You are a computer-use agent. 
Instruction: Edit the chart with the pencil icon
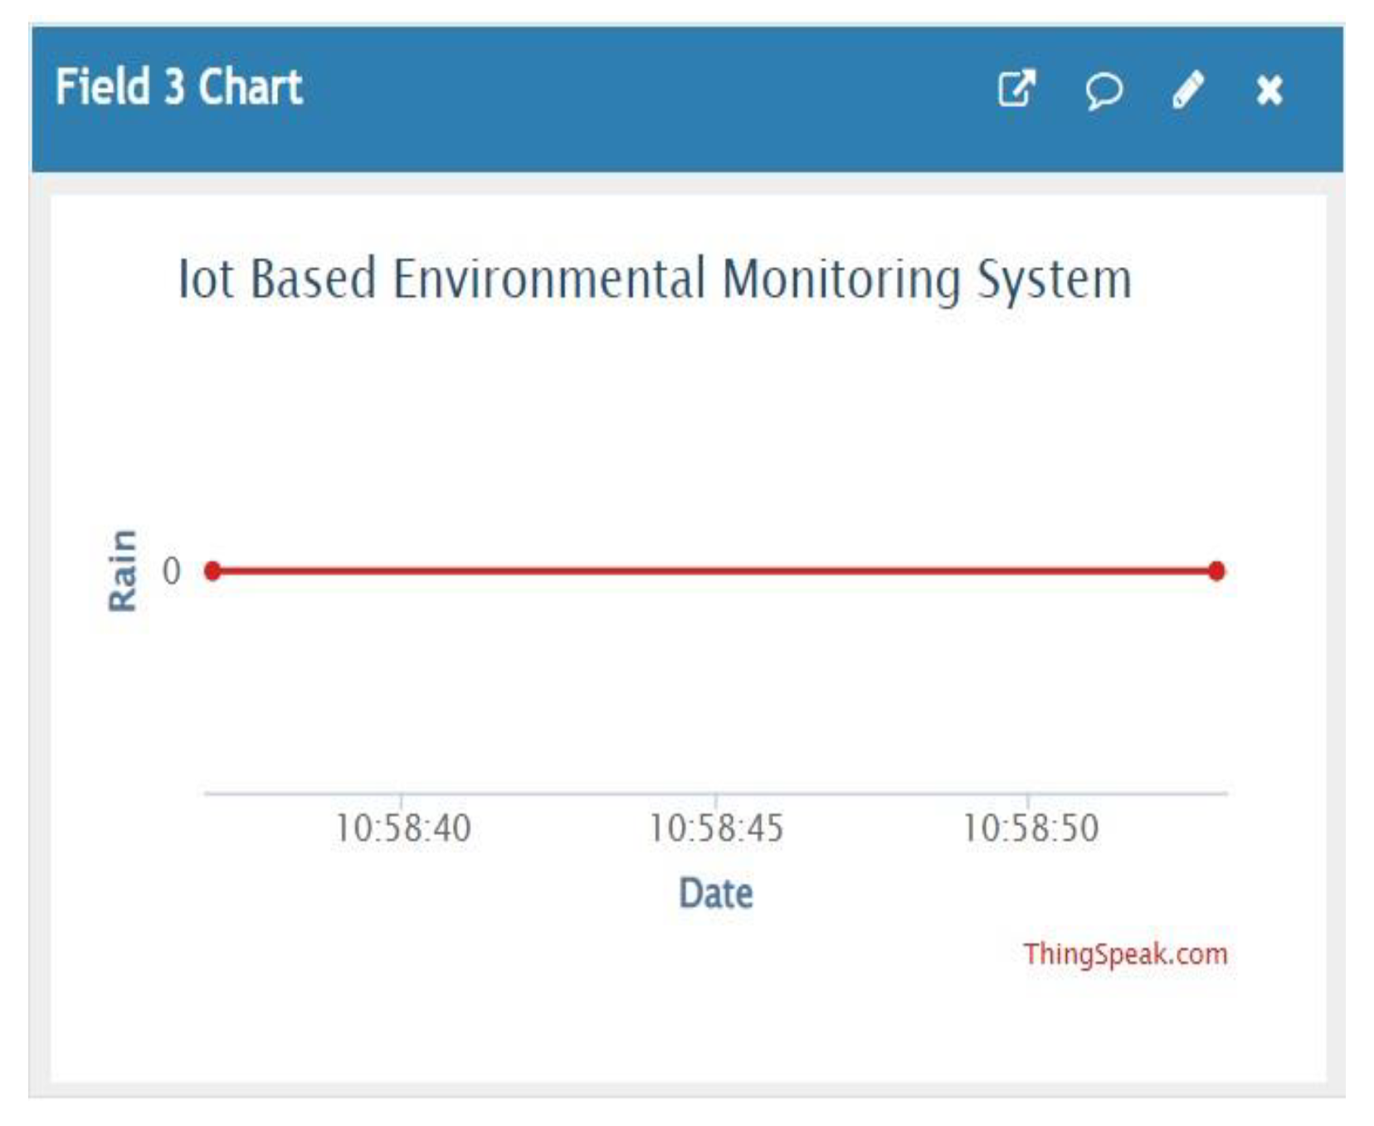coord(1188,90)
